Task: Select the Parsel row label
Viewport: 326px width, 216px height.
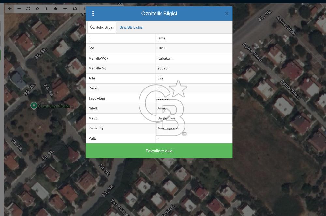Action: click(x=94, y=88)
